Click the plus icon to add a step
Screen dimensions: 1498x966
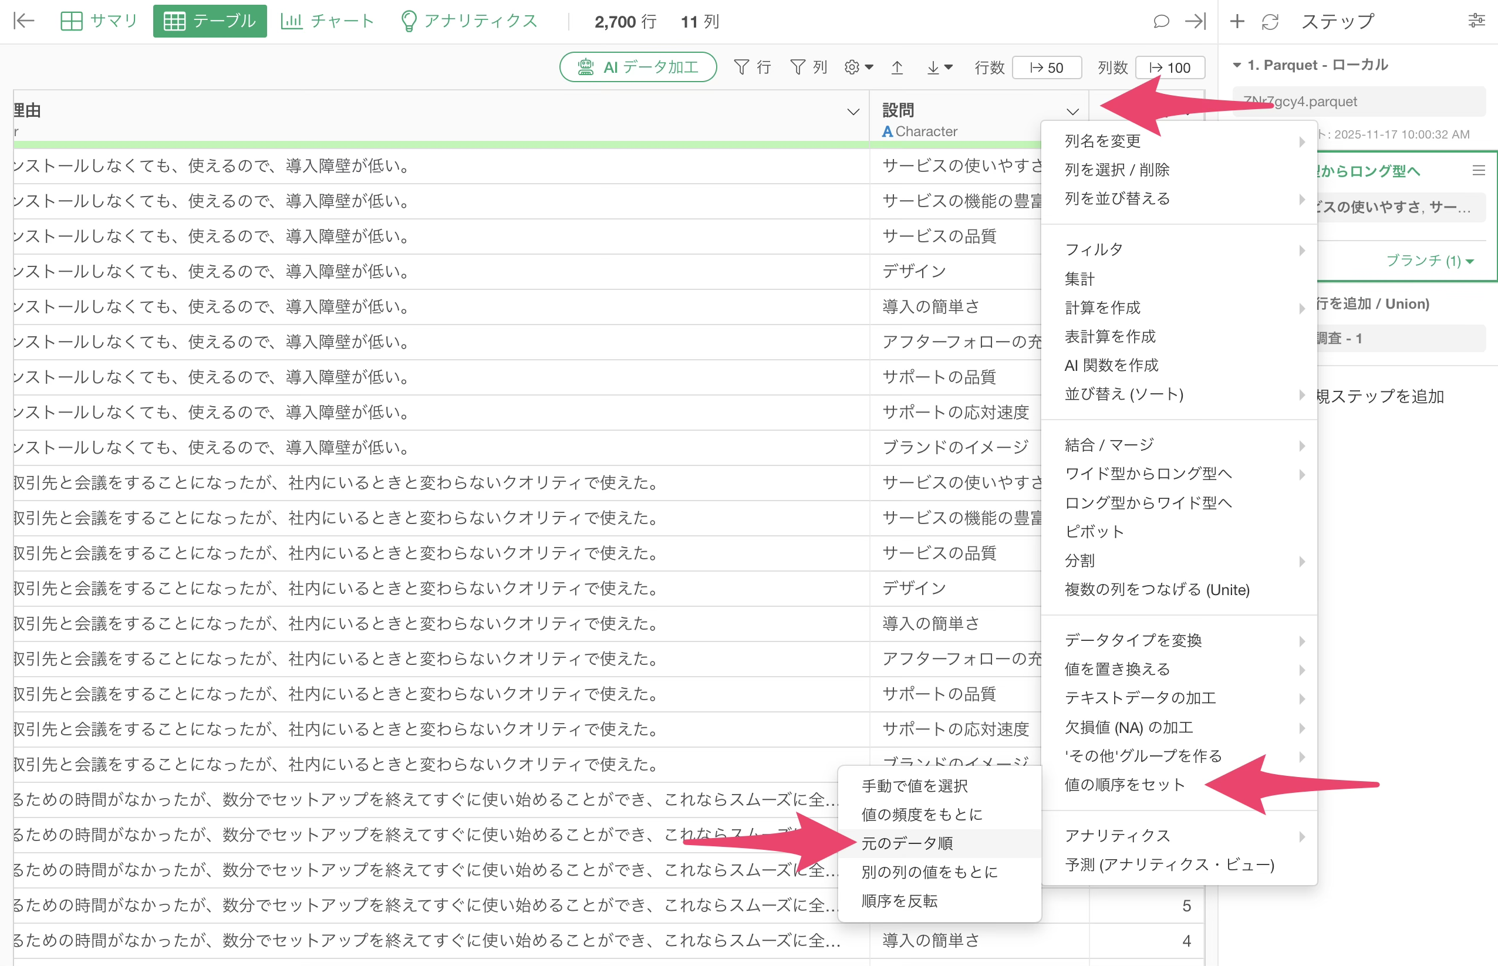tap(1237, 21)
